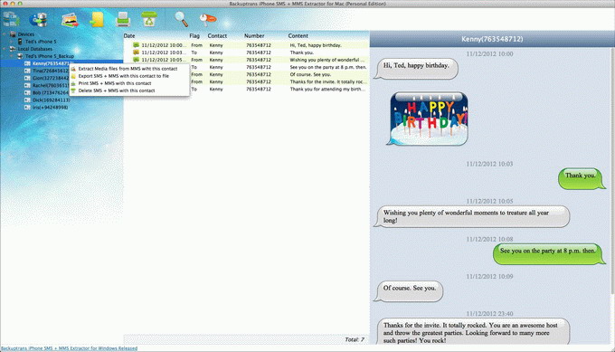Click the key registration toolbar icon

[x=207, y=19]
